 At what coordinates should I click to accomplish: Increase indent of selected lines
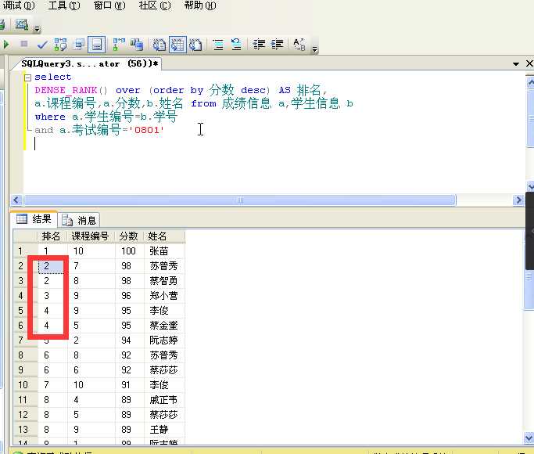tap(277, 45)
